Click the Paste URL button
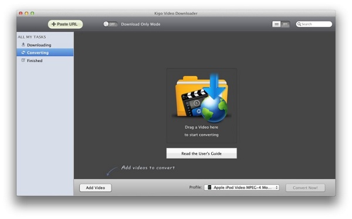Screen dimensions: 352x219 pyautogui.click(x=65, y=24)
